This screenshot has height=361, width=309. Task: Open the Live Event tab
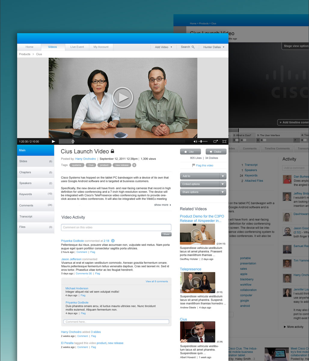click(77, 47)
